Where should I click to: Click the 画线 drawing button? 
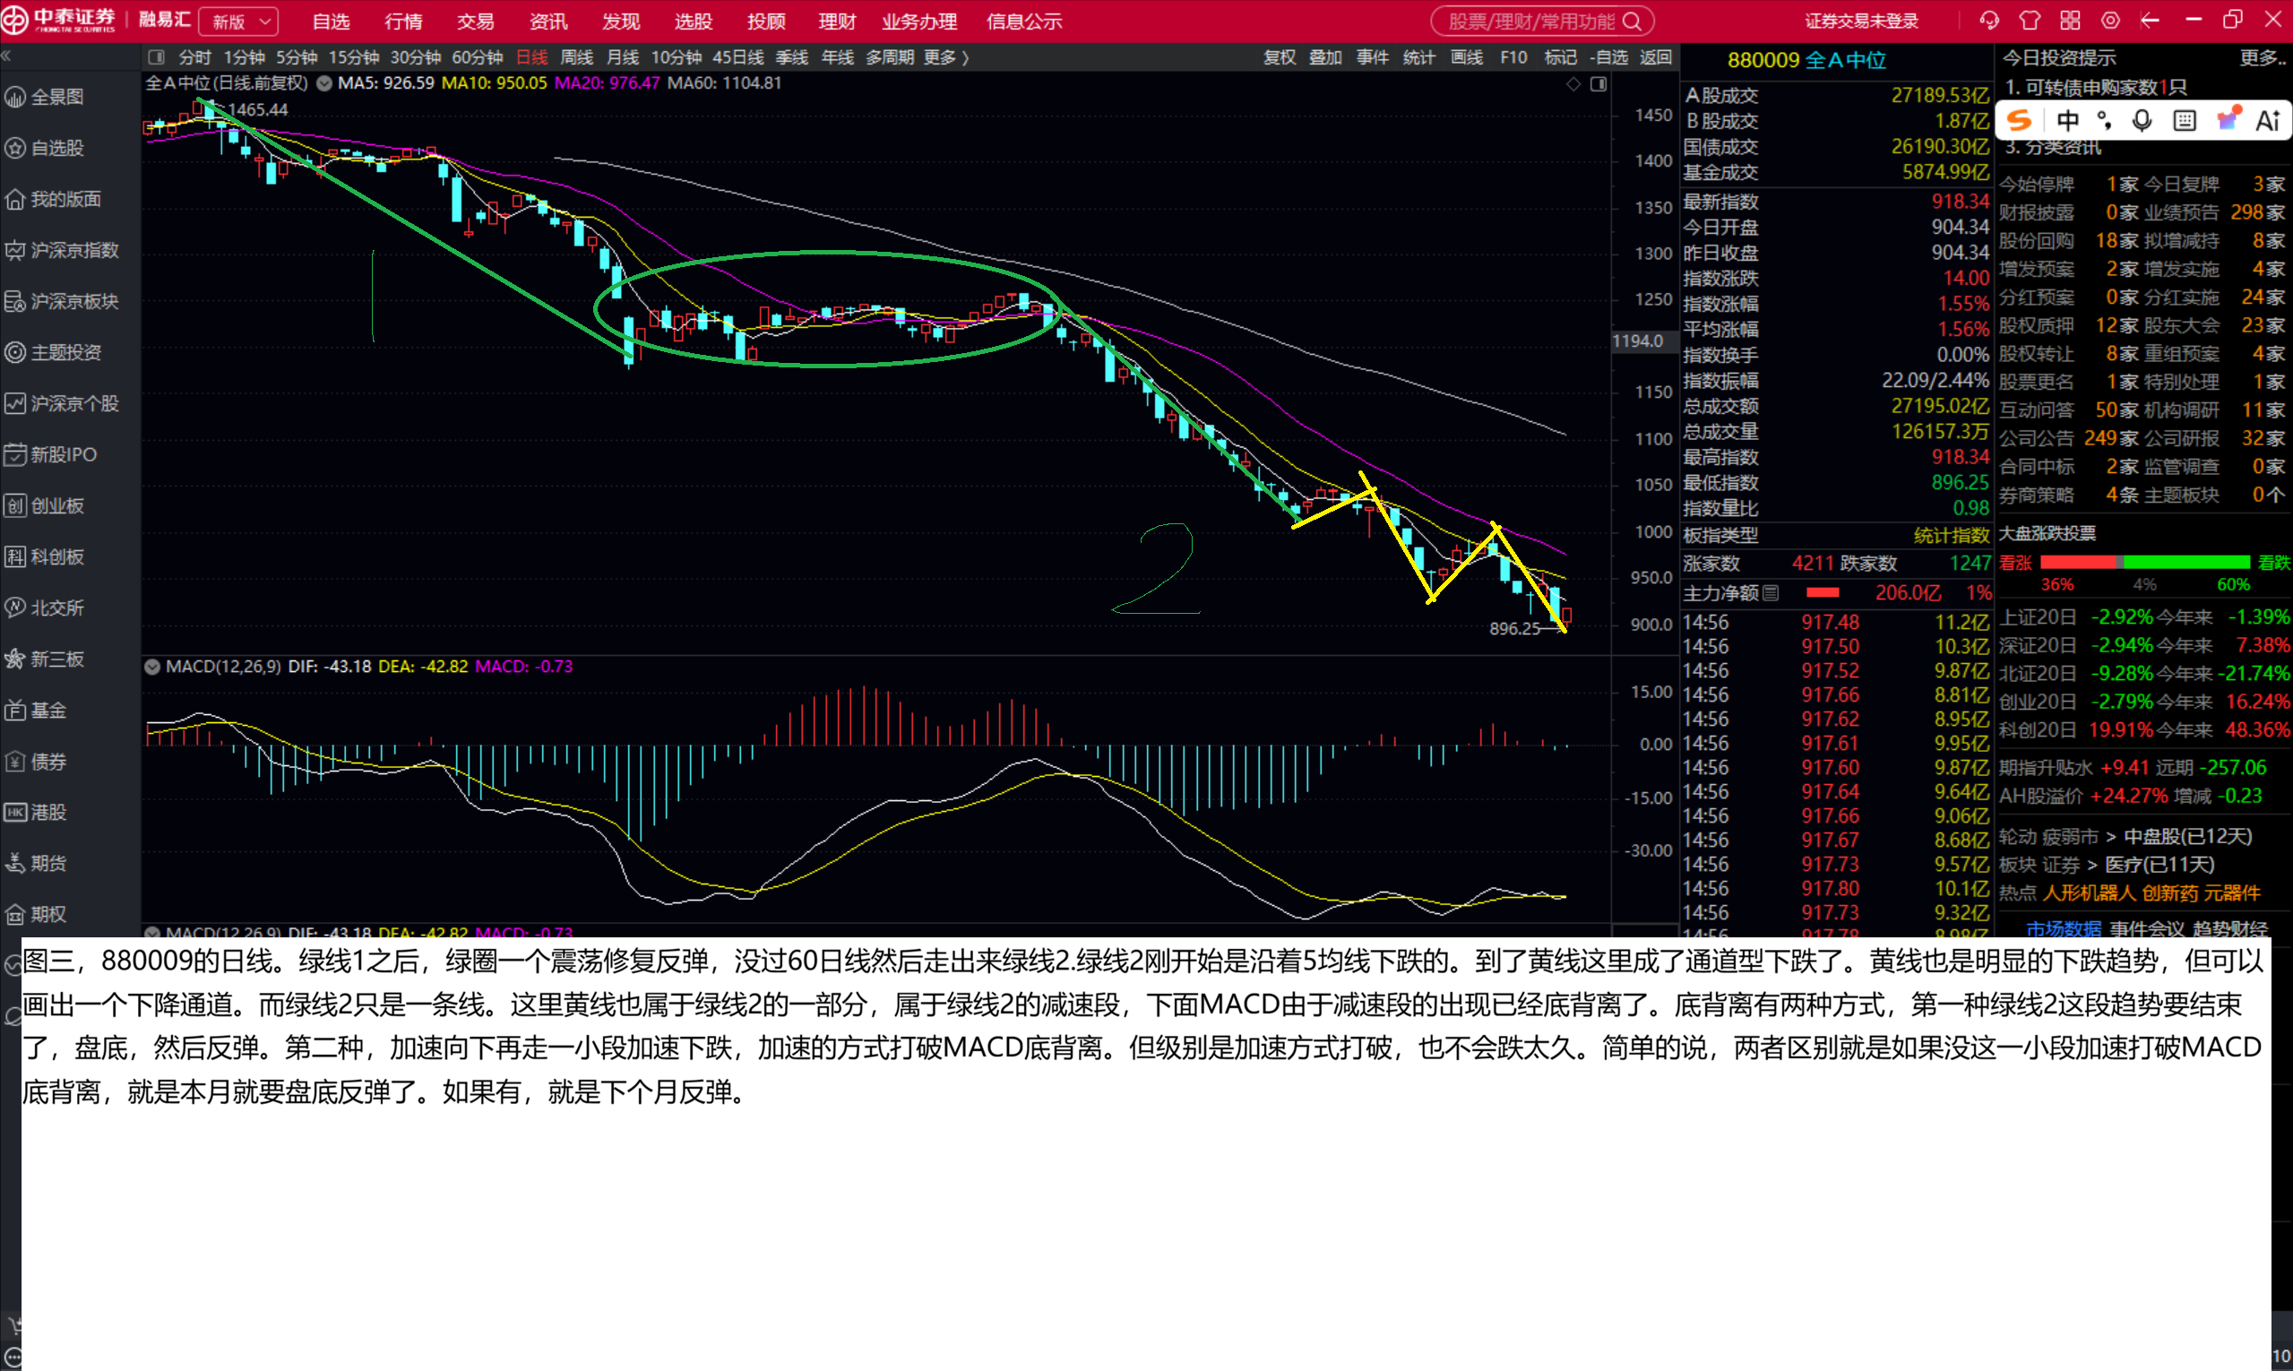pos(1466,57)
